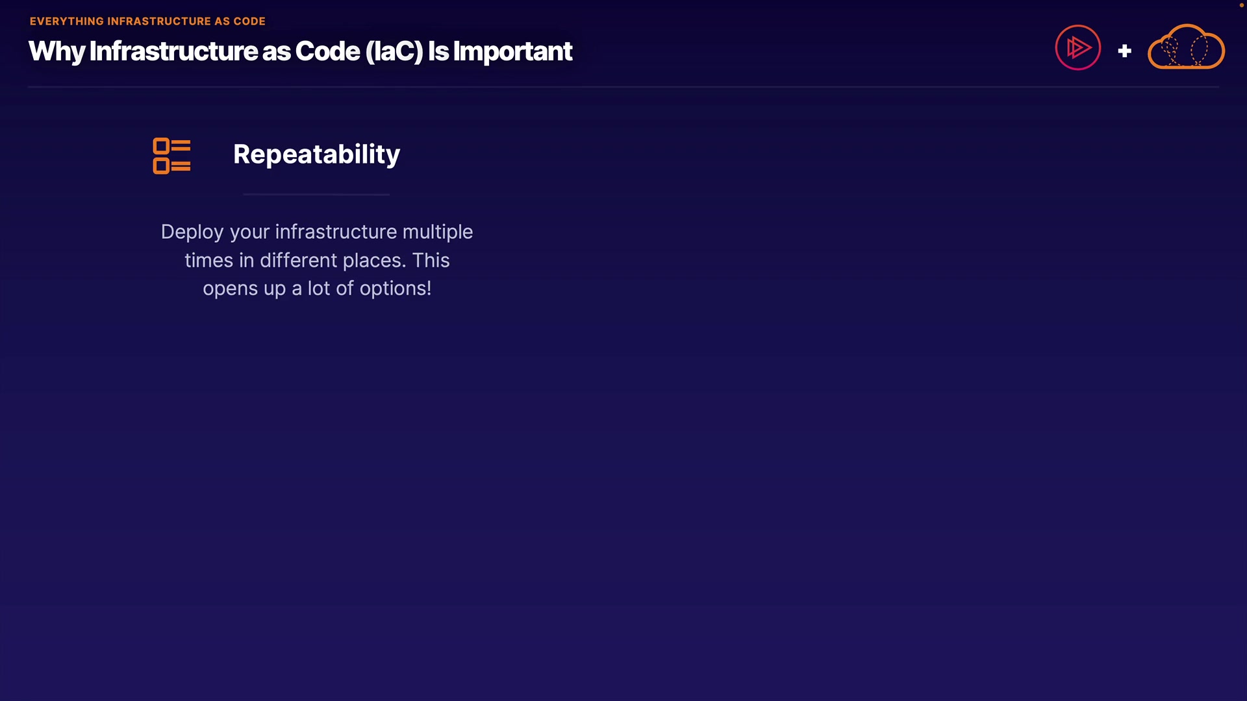The image size is (1247, 701).
Task: Click the Pluralsight play logo icon
Action: pos(1077,47)
